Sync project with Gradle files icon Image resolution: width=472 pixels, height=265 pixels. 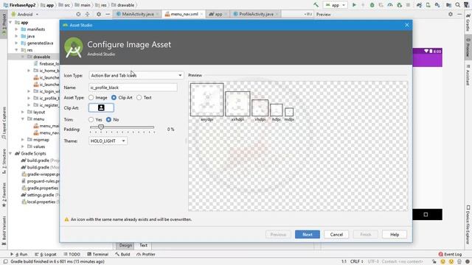tap(419, 5)
